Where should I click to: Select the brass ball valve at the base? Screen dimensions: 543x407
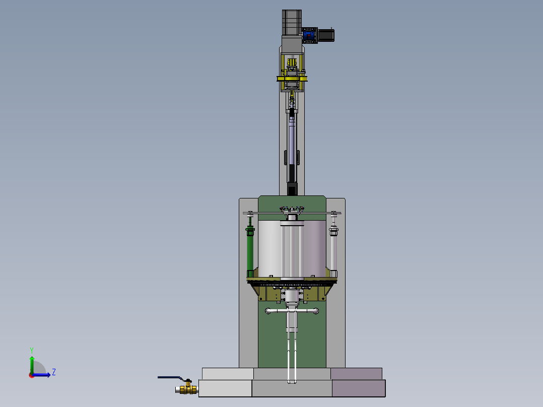(x=187, y=389)
